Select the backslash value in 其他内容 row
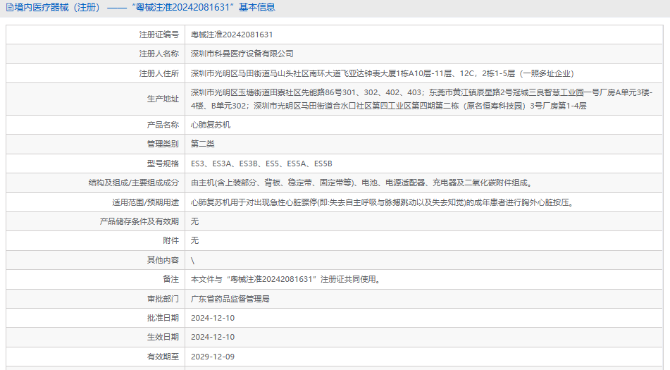The height and width of the screenshot is (370, 670). pyautogui.click(x=193, y=260)
